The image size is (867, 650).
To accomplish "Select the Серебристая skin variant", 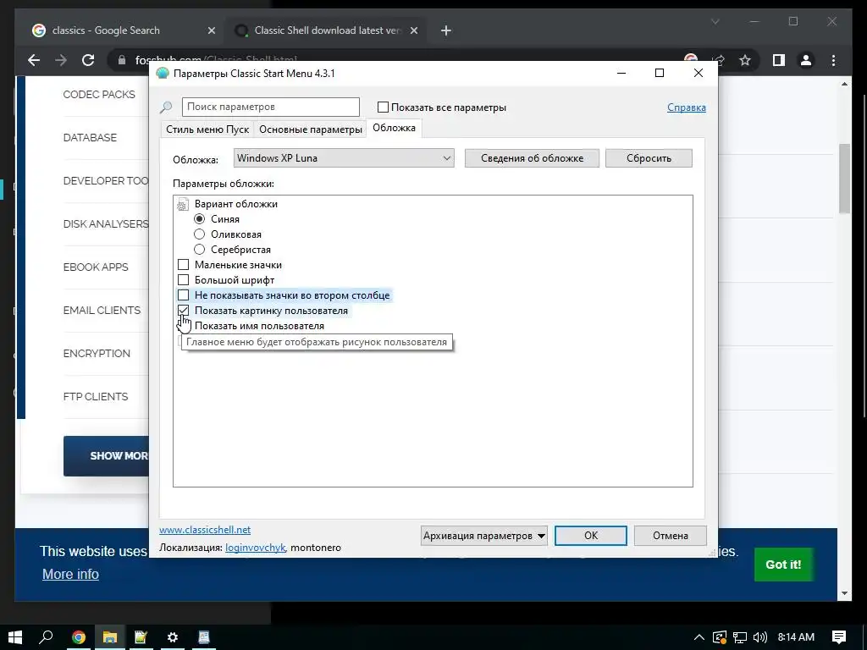I will coord(199,250).
